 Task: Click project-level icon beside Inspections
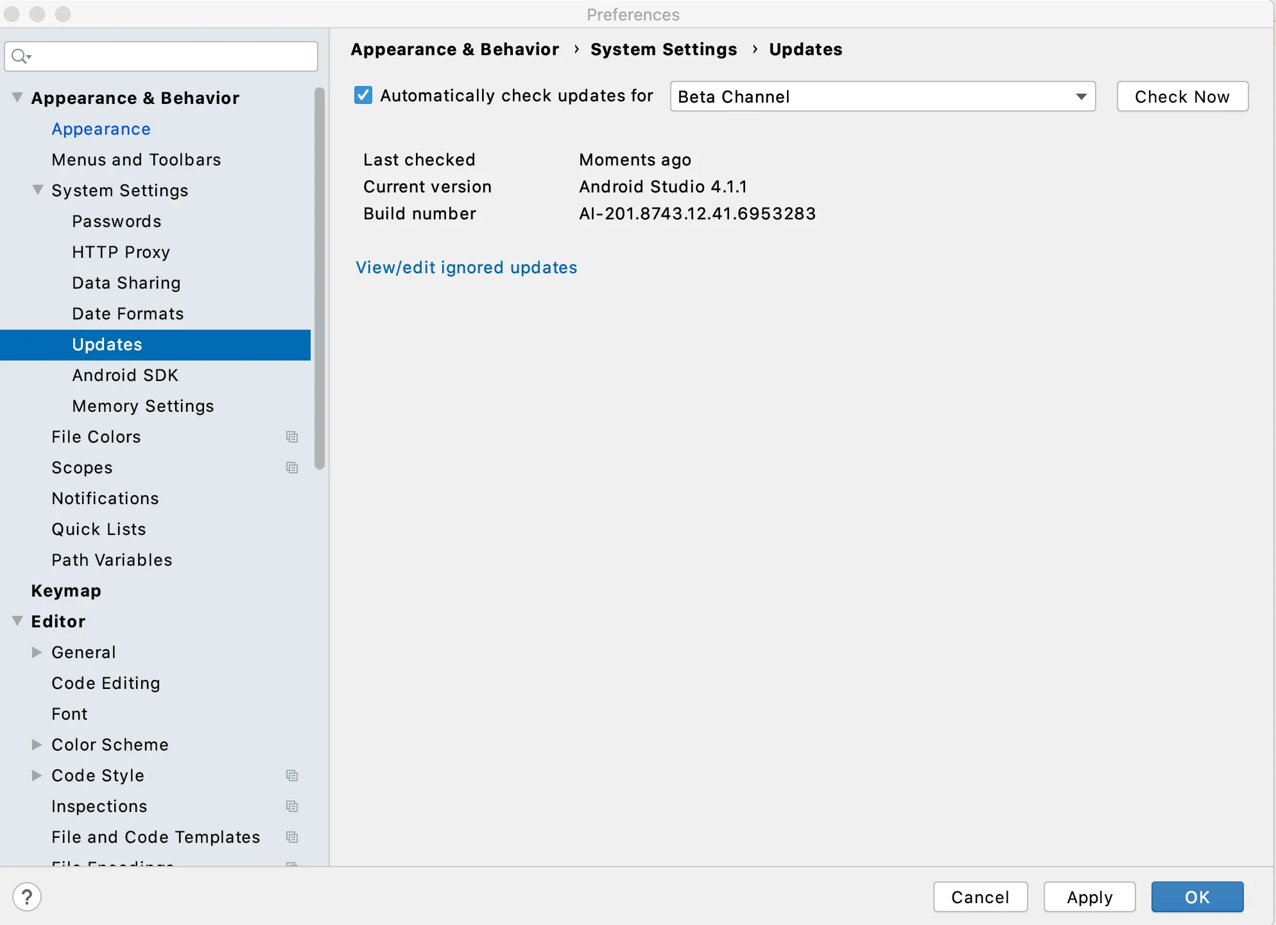(292, 806)
